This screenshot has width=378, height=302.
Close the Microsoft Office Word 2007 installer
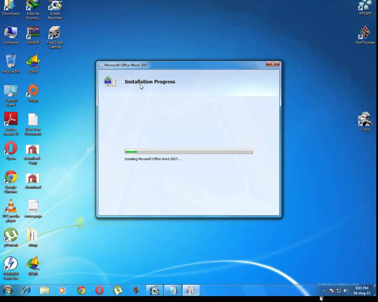[273, 64]
